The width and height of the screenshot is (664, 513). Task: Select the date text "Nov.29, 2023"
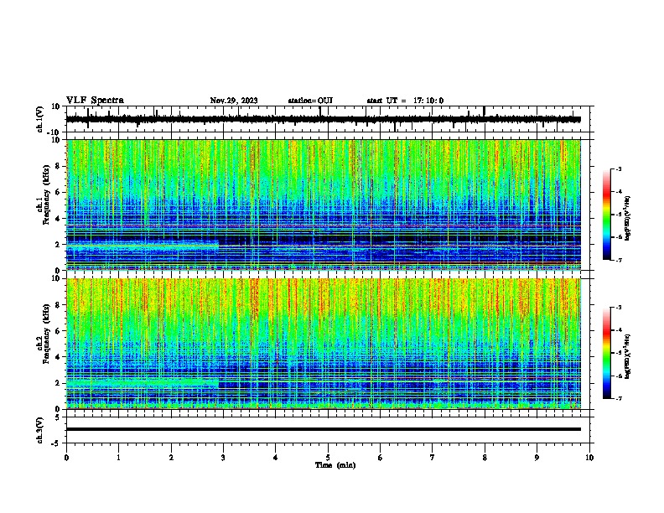pos(234,101)
